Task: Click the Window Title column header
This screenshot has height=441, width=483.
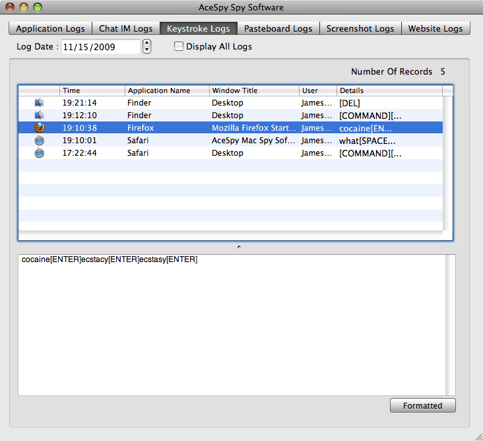Action: point(253,90)
